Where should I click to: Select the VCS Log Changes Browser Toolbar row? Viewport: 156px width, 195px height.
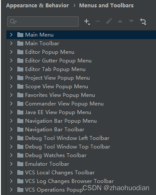81,181
